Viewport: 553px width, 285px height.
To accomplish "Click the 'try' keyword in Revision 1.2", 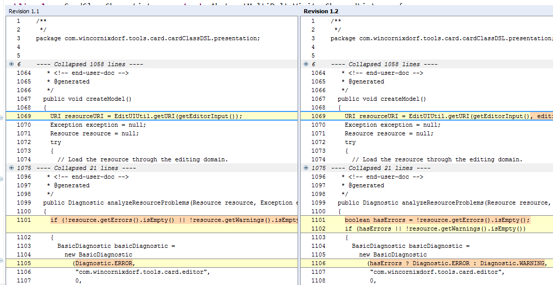I will 350,142.
